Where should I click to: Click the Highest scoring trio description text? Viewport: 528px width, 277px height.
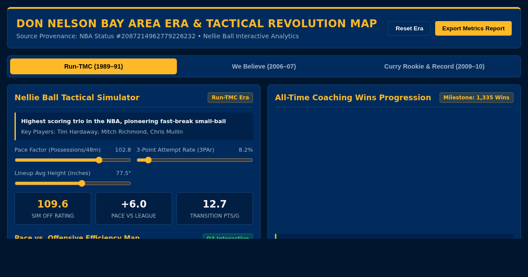click(123, 121)
